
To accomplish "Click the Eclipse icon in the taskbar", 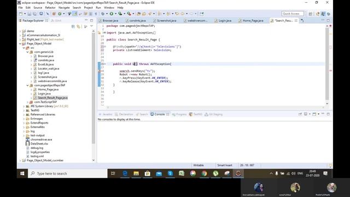I will tap(238, 173).
